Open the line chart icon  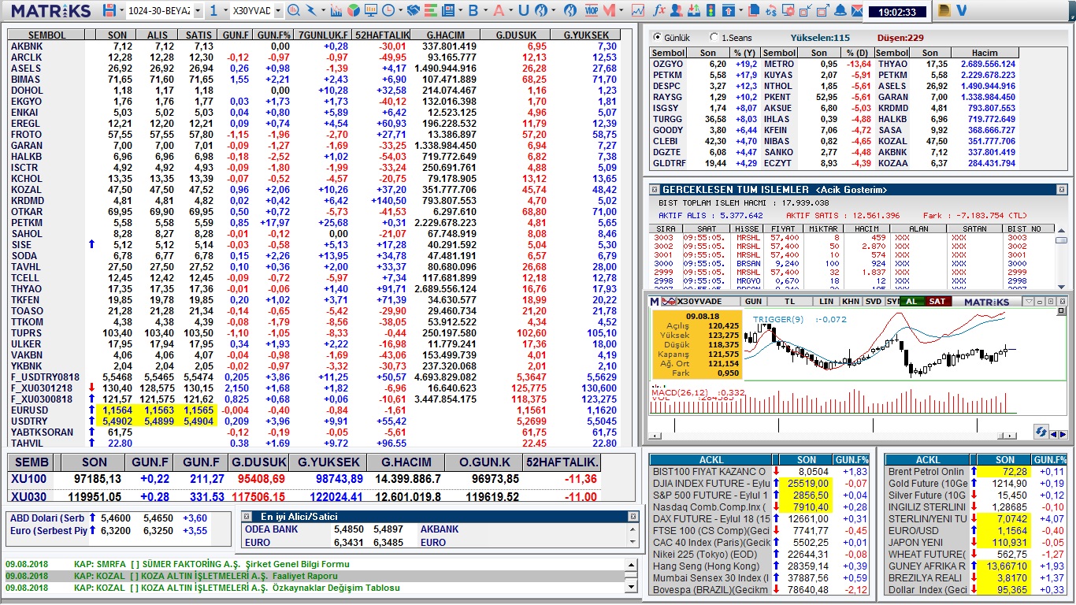(638, 10)
